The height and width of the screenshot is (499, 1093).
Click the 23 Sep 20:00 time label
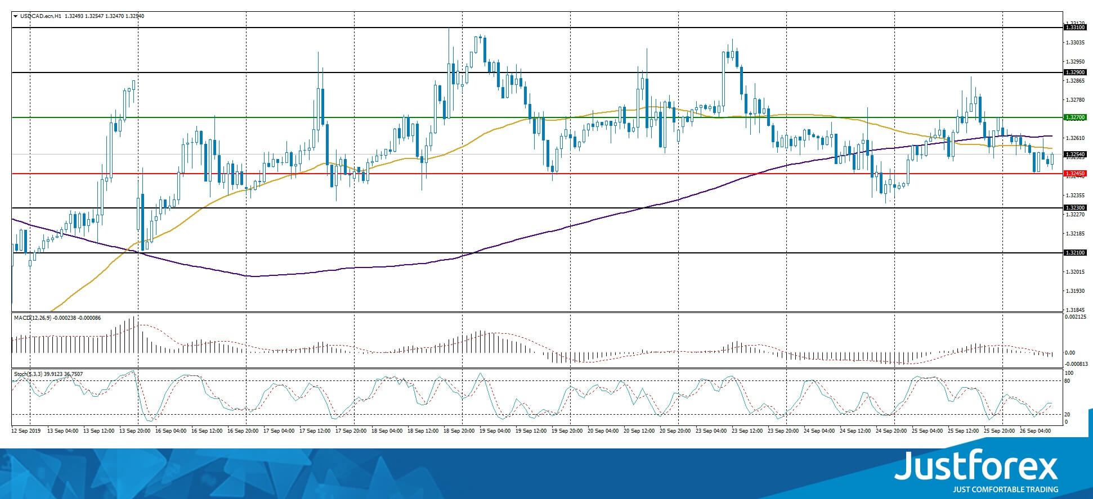pos(783,431)
